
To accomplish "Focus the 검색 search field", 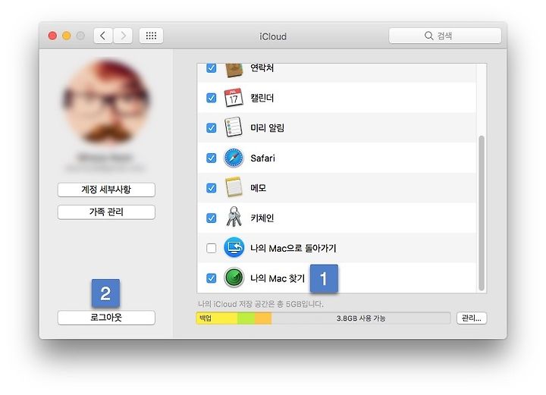I will pyautogui.click(x=445, y=36).
